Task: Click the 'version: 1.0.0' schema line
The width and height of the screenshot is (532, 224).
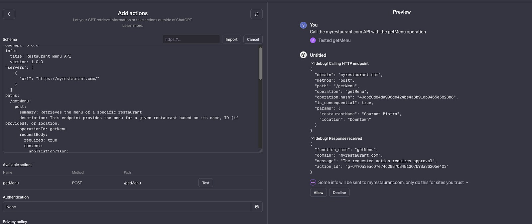Action: [27, 62]
